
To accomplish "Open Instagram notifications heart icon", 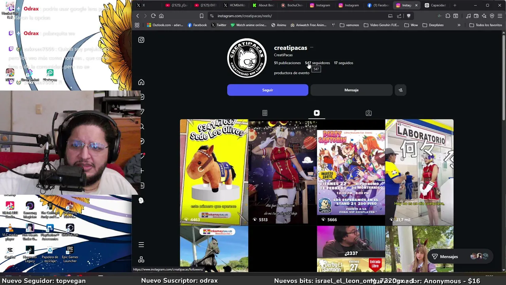I will pos(142,156).
